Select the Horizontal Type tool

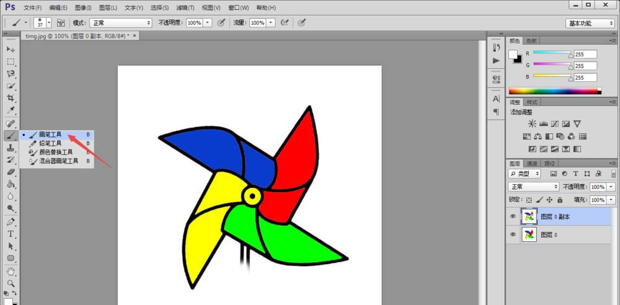pos(11,234)
